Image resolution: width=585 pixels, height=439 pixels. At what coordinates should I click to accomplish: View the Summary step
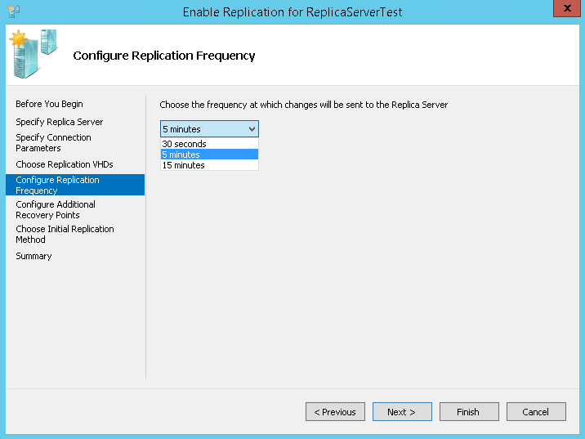(x=33, y=256)
